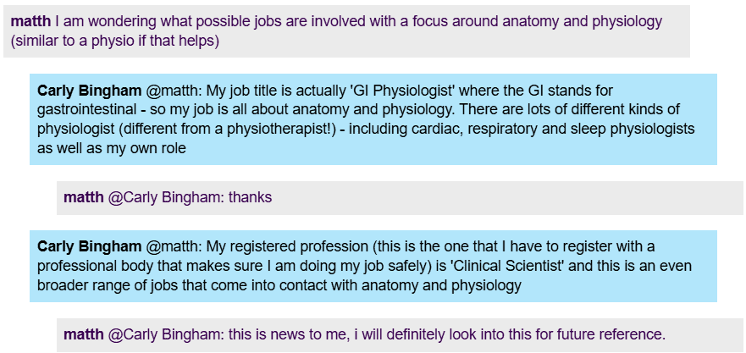Viewport: 746px width, 353px height.
Task: Click empty space right of "thanks" in bubble
Action: point(508,198)
